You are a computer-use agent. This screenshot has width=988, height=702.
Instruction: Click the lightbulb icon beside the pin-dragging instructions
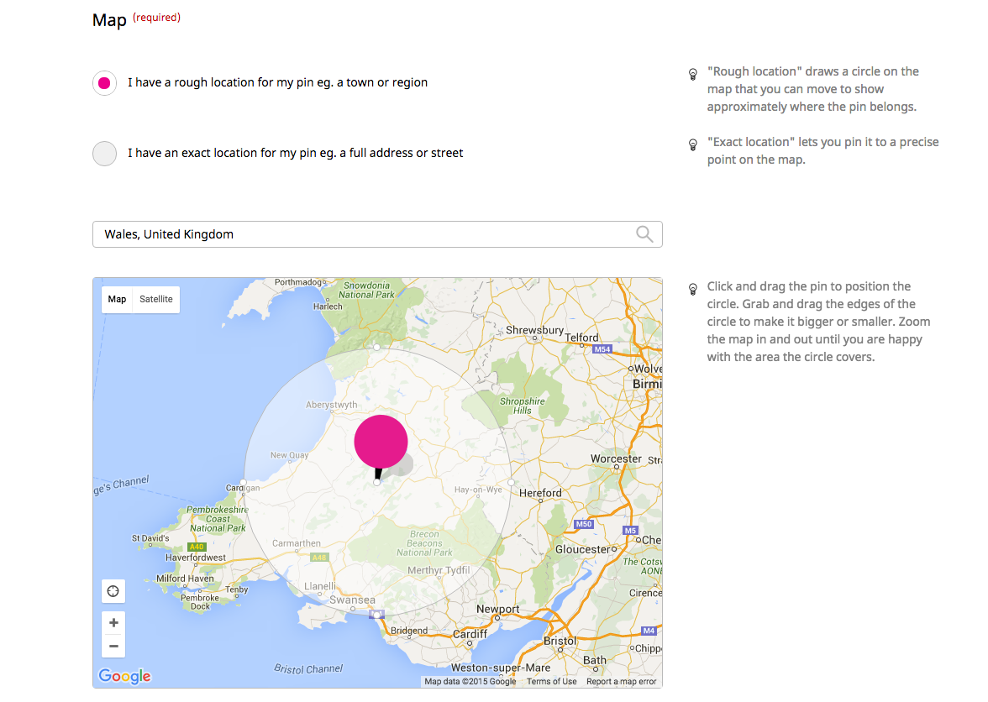[x=692, y=289]
